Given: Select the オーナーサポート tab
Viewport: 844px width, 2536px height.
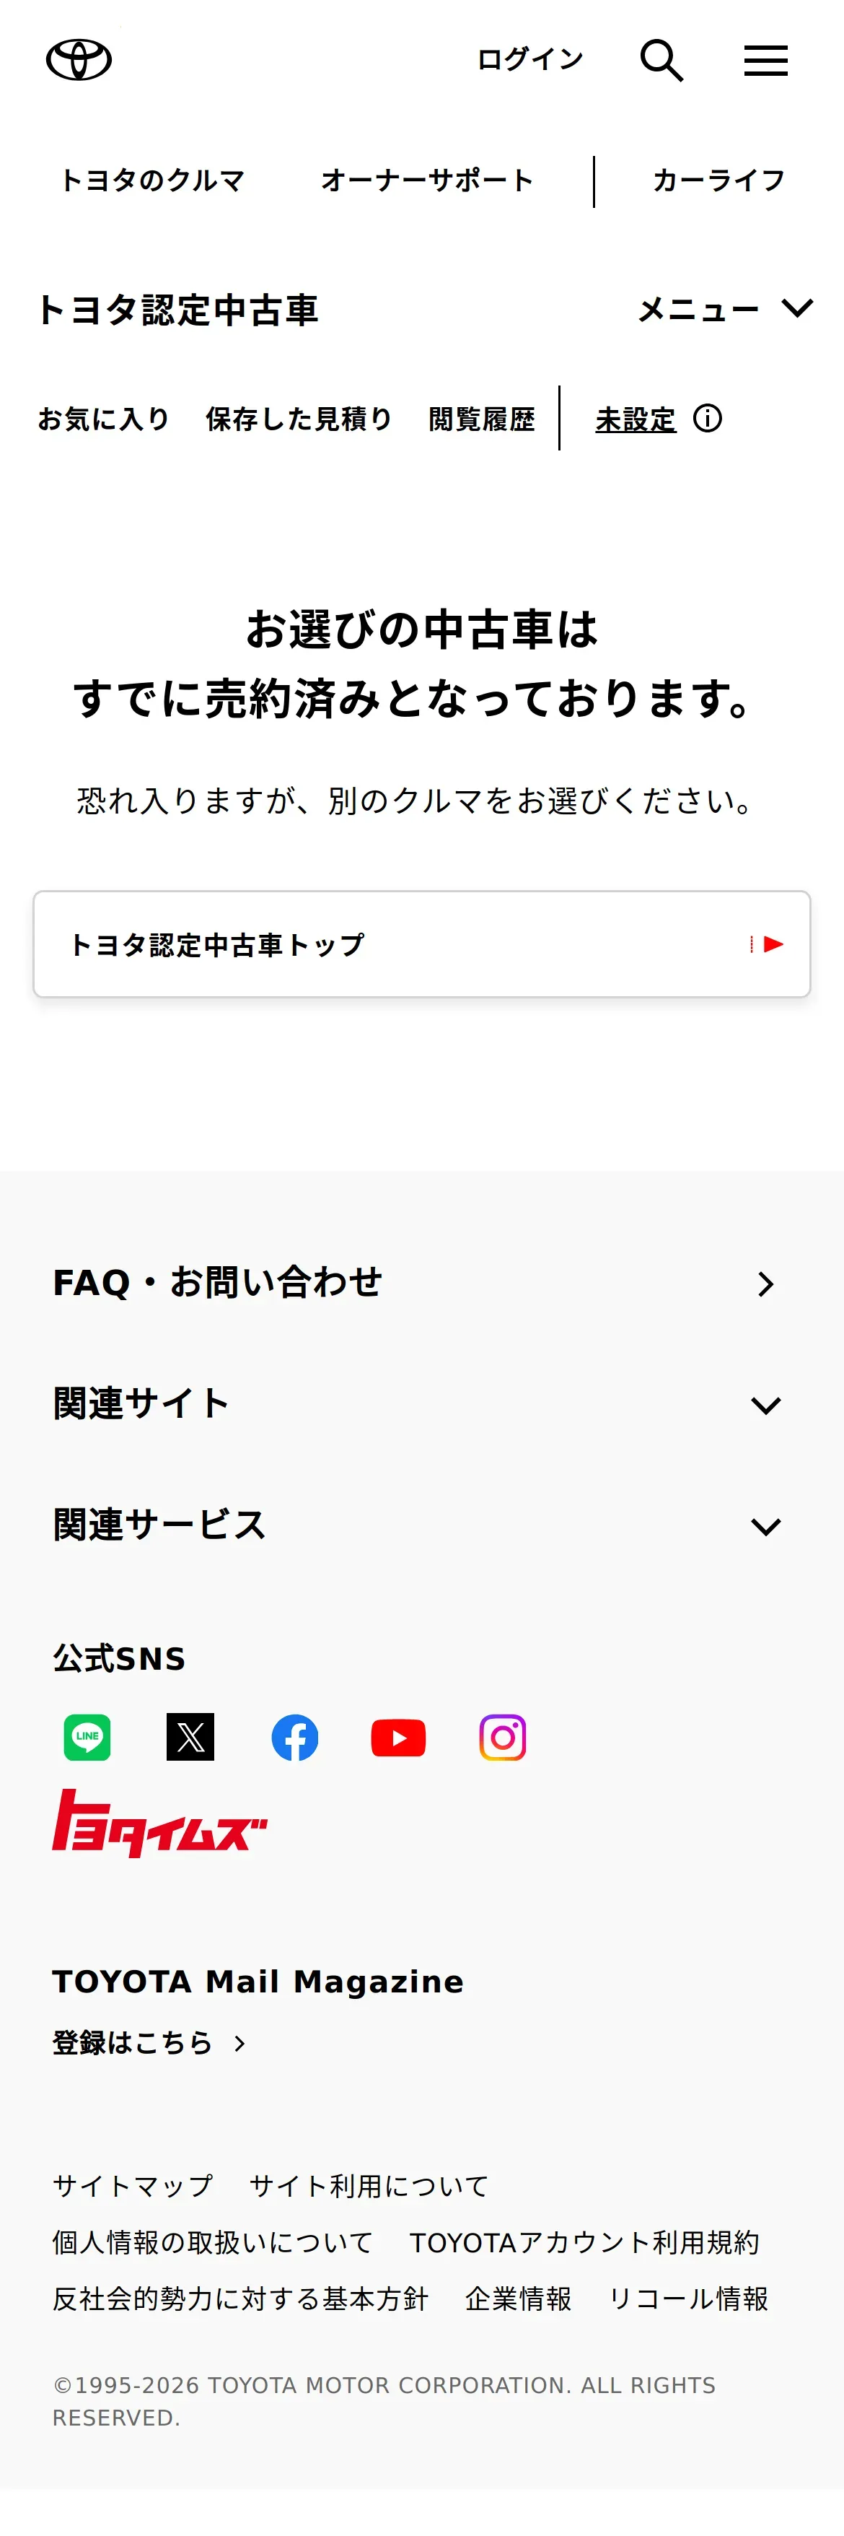Looking at the screenshot, I should 427,181.
